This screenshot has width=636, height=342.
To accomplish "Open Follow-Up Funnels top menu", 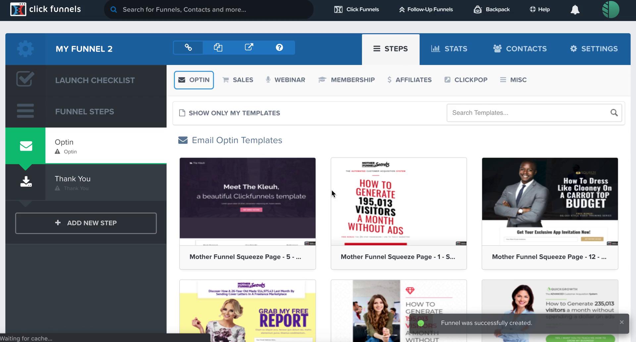I will coord(426,10).
